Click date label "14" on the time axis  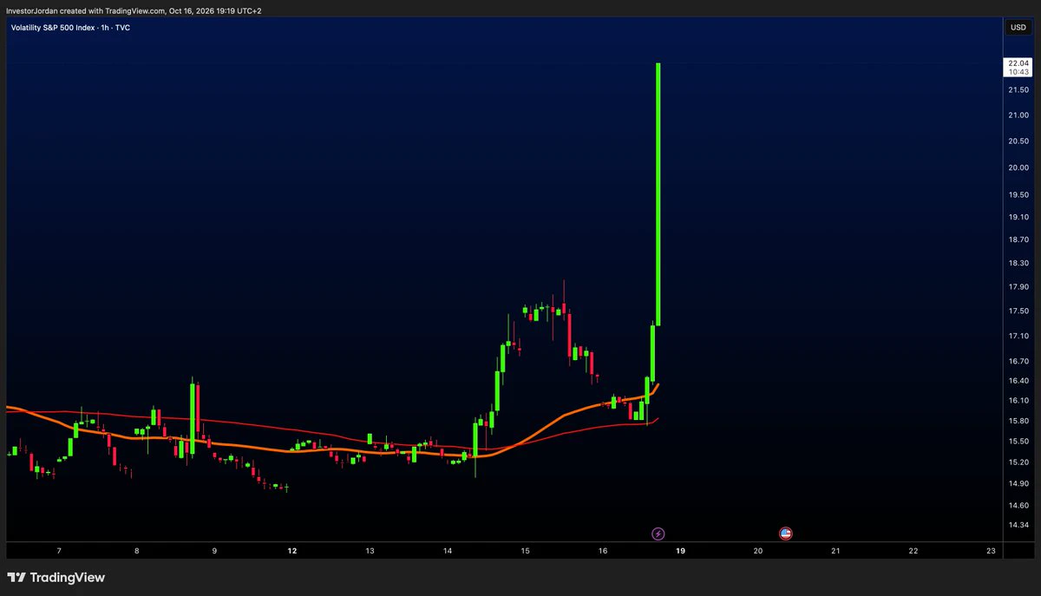pos(448,551)
